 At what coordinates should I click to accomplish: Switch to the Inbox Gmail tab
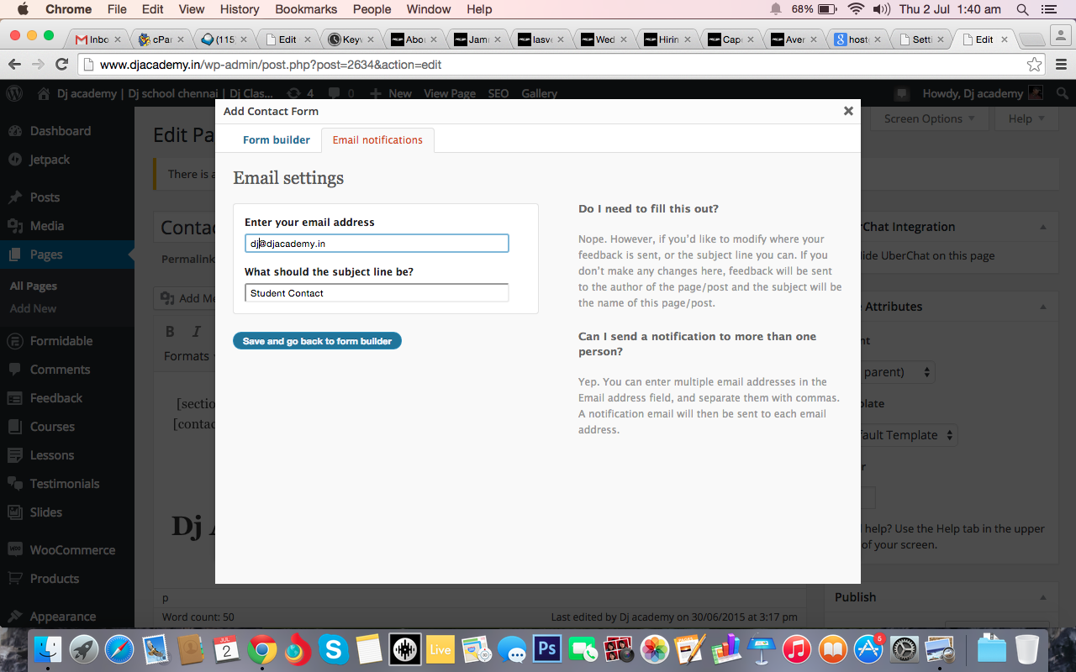98,39
